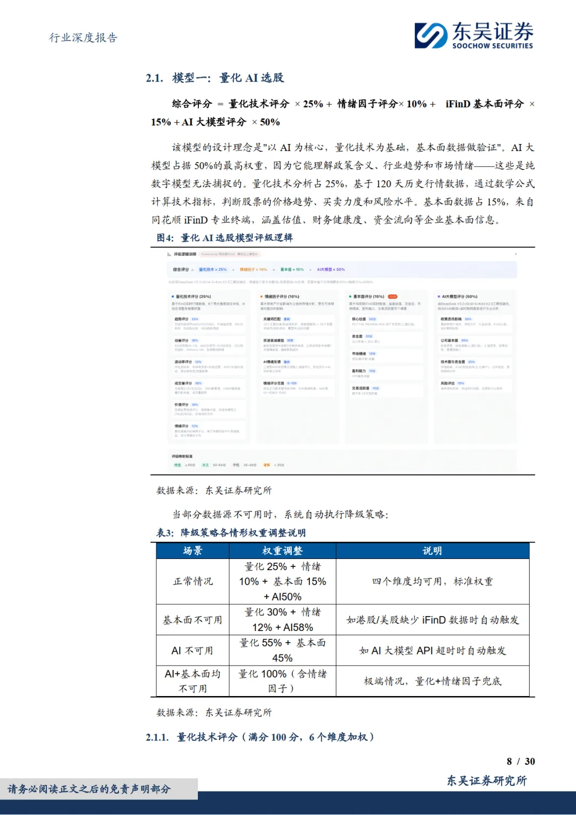Screen dimensions: 576x815
Task: Click the AI 不可用 table cell
Action: point(193,651)
